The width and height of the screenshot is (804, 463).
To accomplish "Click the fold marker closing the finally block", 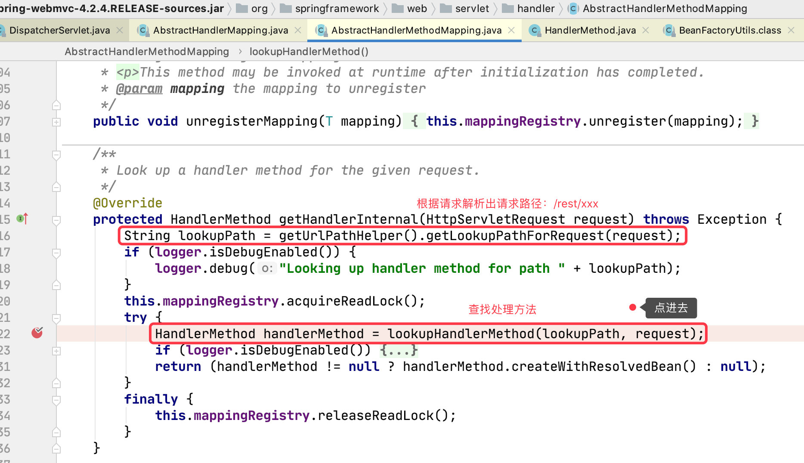I will tap(56, 432).
